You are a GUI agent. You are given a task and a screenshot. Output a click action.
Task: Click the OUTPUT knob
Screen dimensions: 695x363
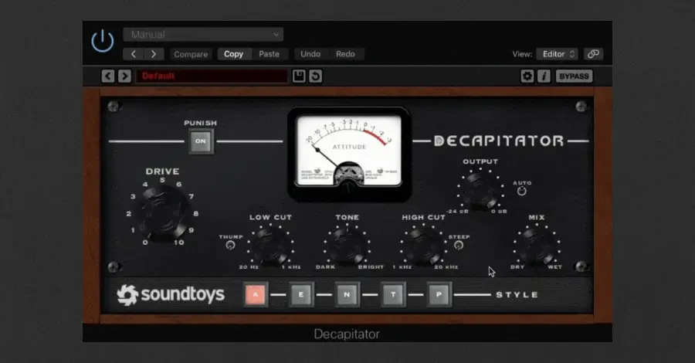tap(480, 191)
